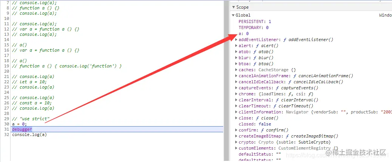This screenshot has height=162, width=392.
Task: Collapse the Scope section header
Action: click(x=234, y=7)
